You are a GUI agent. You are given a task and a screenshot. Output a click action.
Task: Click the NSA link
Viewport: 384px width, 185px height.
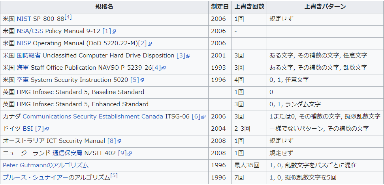point(23,31)
